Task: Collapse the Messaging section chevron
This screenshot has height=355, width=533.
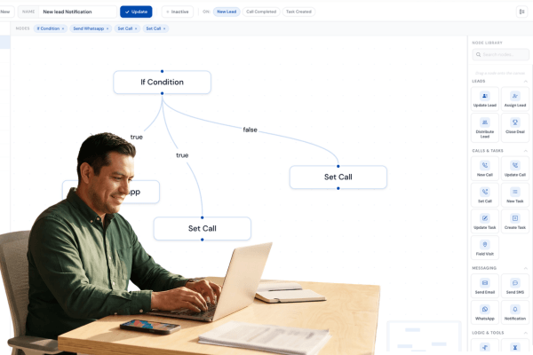Action: (x=526, y=267)
